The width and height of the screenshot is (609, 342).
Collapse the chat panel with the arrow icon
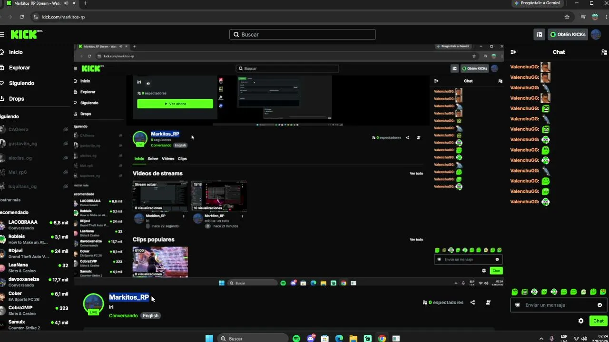tap(513, 52)
